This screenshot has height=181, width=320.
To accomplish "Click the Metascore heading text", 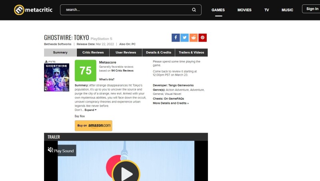I will point(108,62).
